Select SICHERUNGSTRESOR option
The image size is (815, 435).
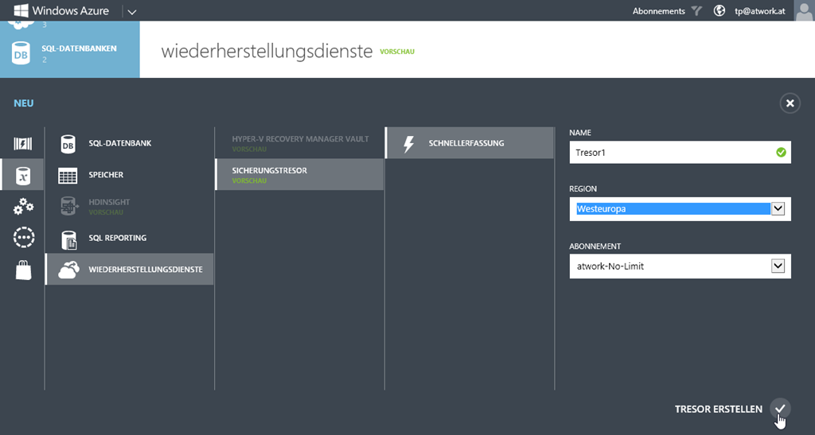(x=300, y=174)
